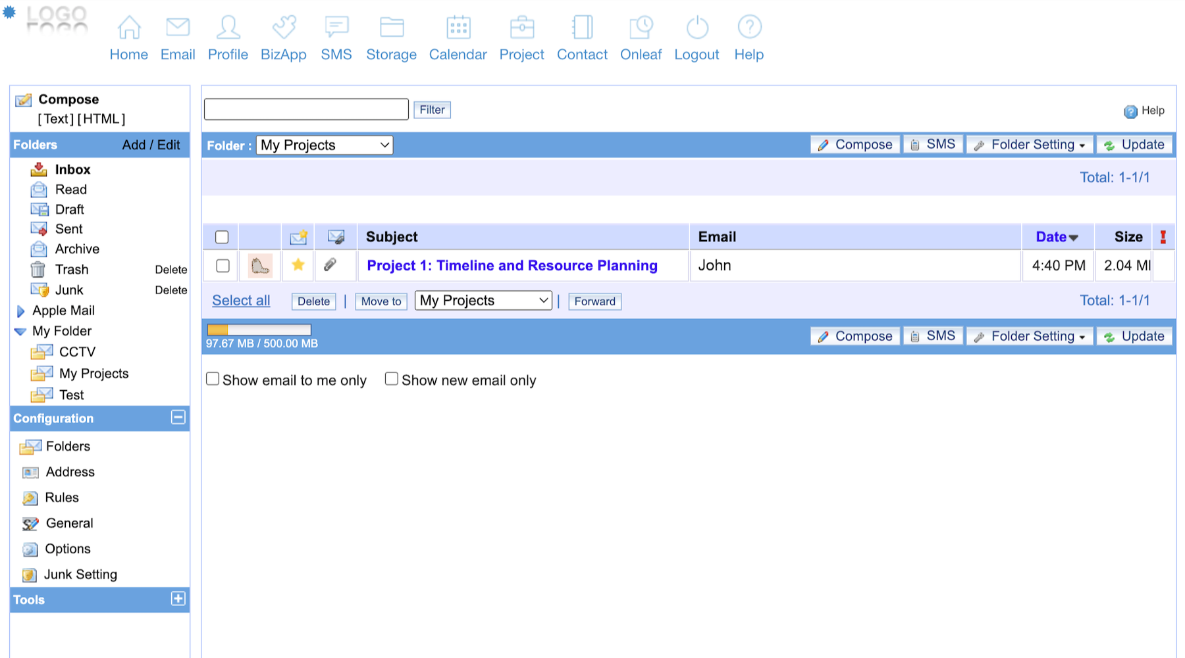Tick the checkbox for Project 1 email
This screenshot has width=1185, height=658.
tap(223, 266)
